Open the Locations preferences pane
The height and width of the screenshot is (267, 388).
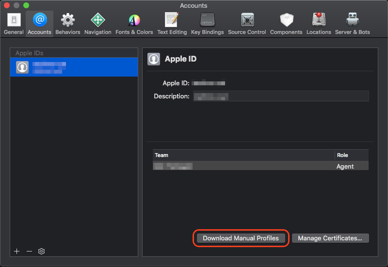tap(319, 24)
